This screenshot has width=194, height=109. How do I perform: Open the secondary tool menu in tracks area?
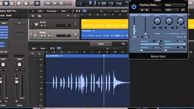click(109, 11)
